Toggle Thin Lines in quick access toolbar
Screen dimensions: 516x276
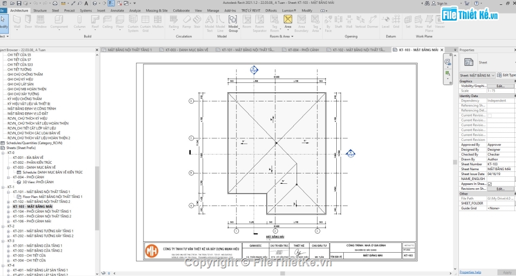[x=111, y=3]
